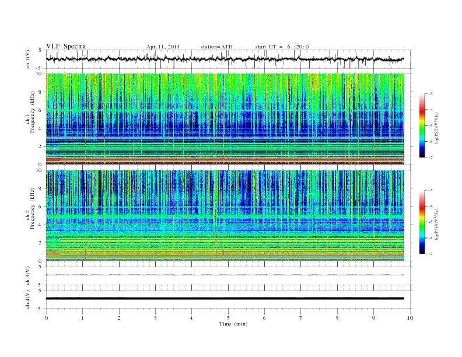Click the "9" tick on the time axis

click(373, 318)
